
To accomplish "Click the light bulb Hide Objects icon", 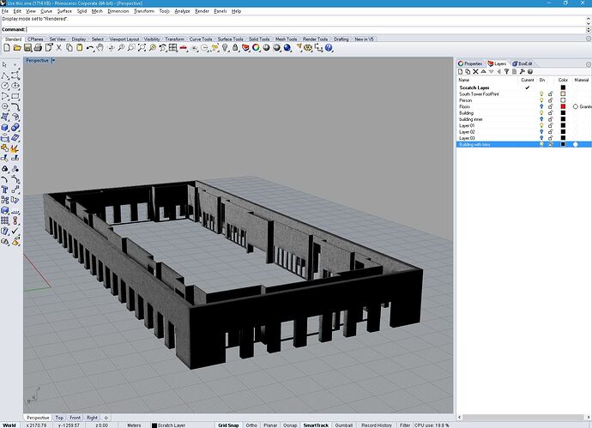I will 225,48.
